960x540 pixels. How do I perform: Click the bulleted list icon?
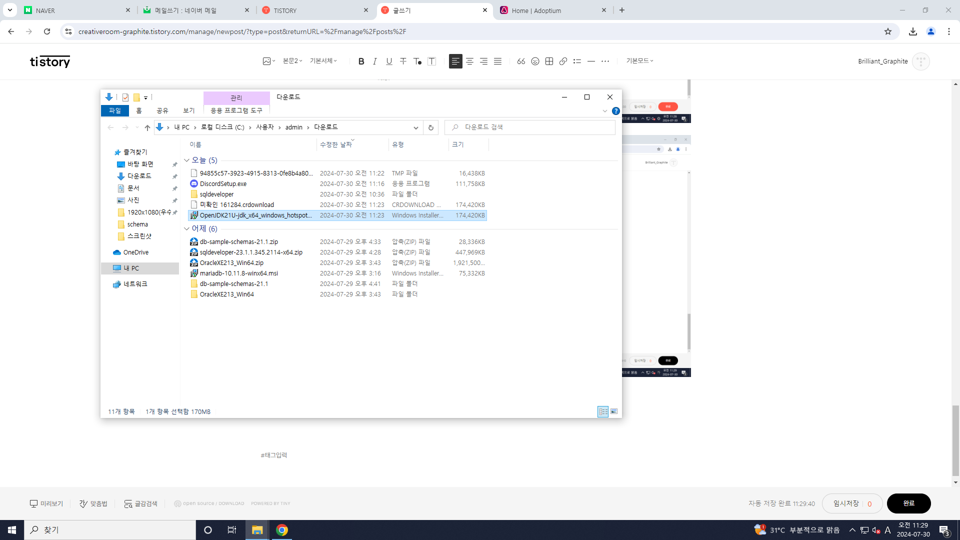pyautogui.click(x=577, y=61)
